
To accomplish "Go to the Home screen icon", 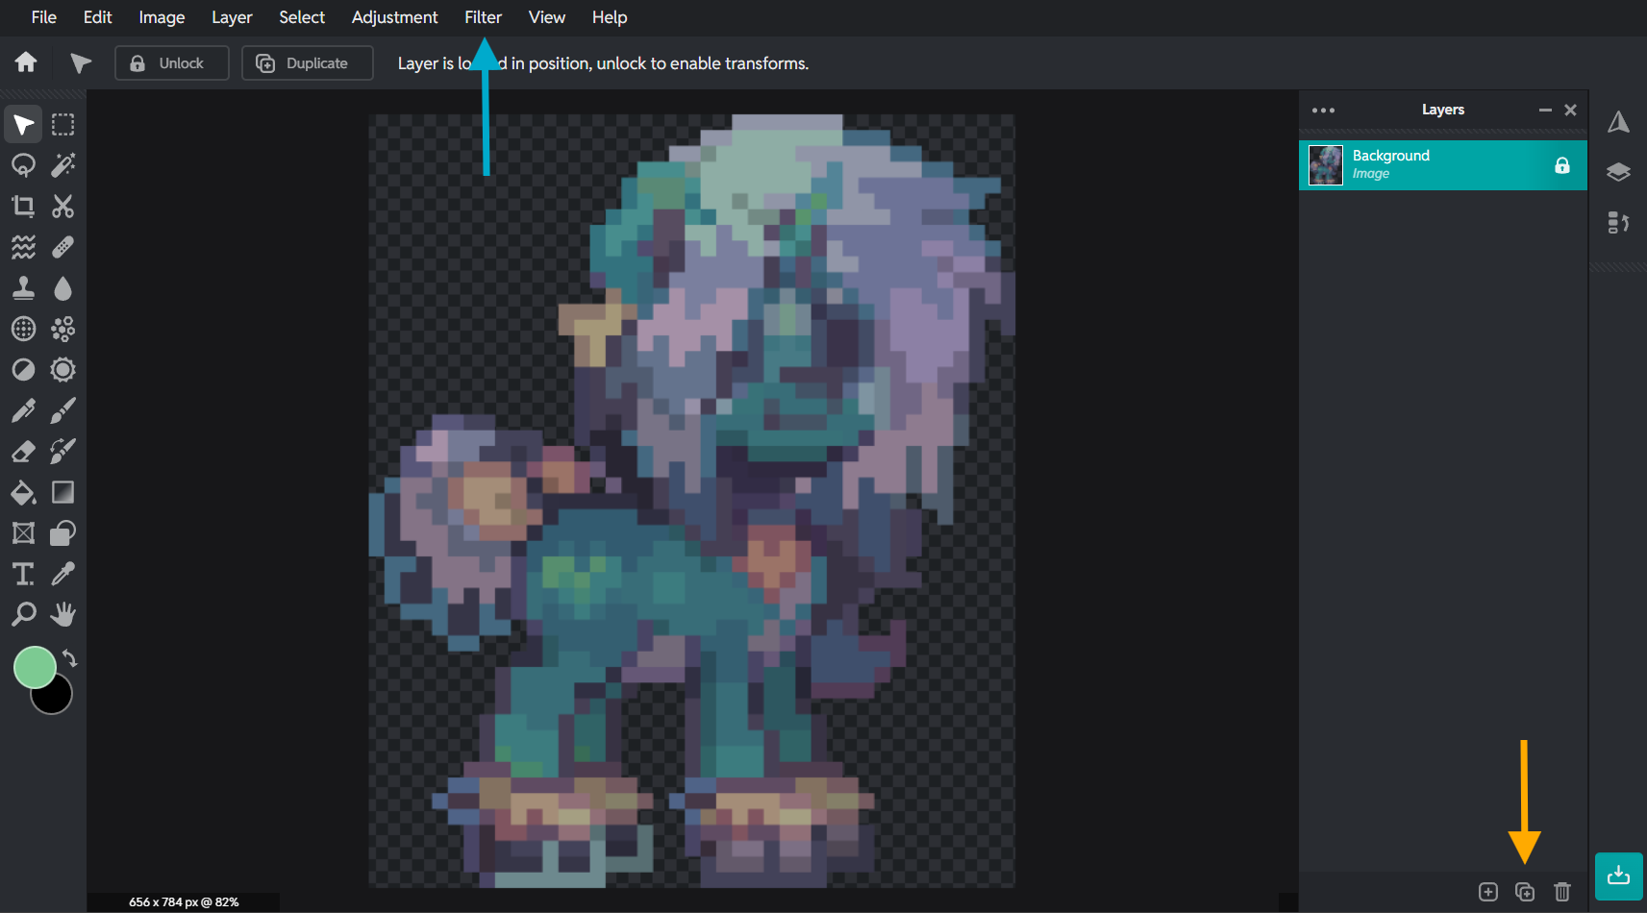I will (x=26, y=62).
